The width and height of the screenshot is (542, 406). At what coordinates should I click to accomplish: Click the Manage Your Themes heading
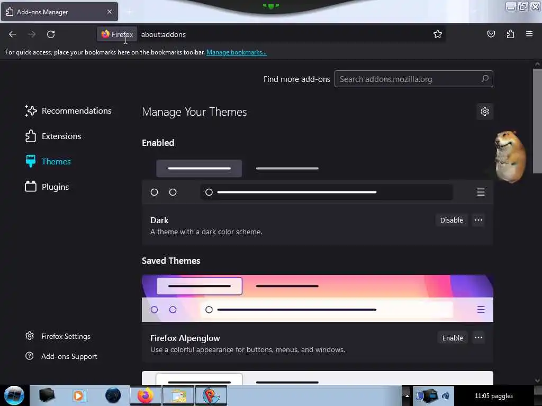tap(194, 112)
